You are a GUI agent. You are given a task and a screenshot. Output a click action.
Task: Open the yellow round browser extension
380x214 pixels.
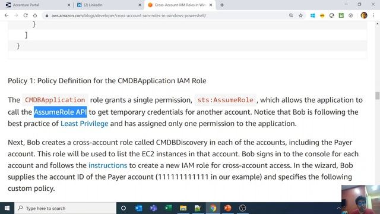click(x=322, y=15)
